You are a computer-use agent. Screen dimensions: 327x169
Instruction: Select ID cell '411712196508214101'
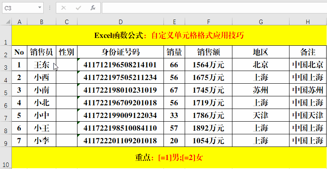point(120,64)
